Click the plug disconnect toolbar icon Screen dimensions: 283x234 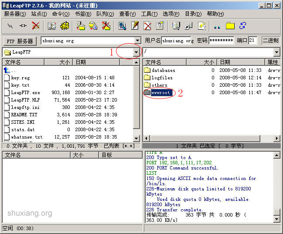[23, 26]
